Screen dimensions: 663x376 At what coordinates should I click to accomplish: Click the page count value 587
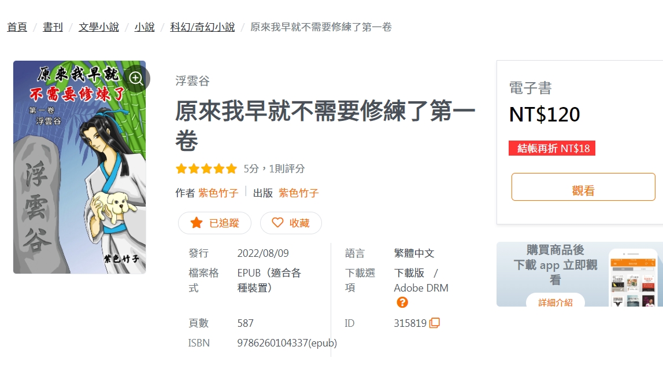click(245, 323)
